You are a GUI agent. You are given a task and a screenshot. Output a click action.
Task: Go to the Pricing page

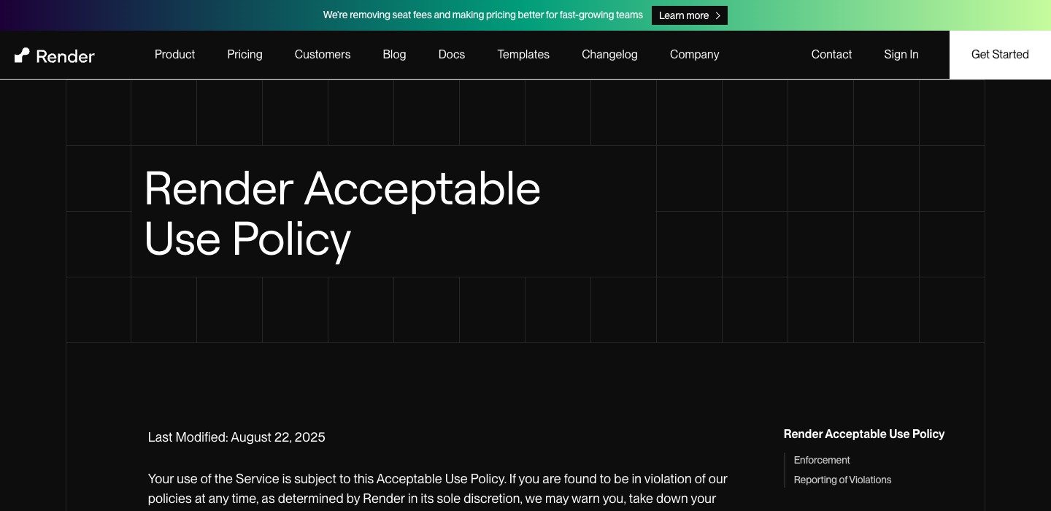pyautogui.click(x=245, y=55)
